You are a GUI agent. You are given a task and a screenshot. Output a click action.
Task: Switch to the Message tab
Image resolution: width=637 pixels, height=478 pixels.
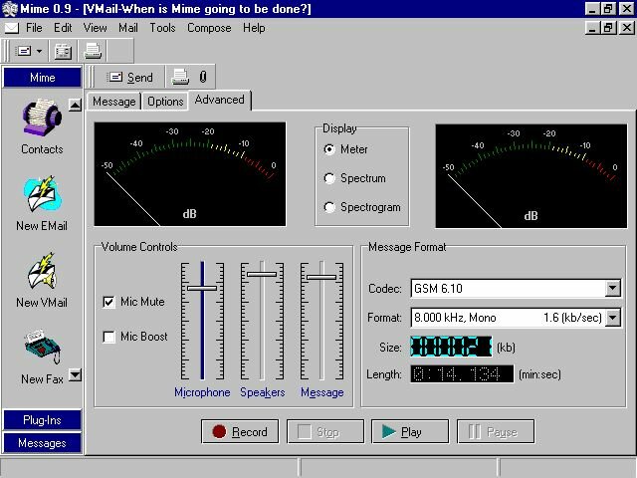point(113,102)
